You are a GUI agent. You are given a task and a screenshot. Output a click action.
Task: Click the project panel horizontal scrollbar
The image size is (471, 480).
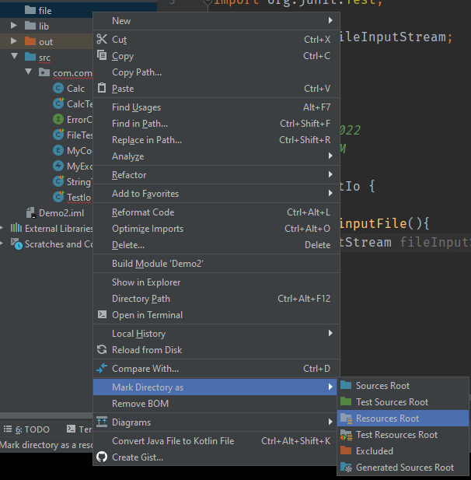(x=47, y=415)
